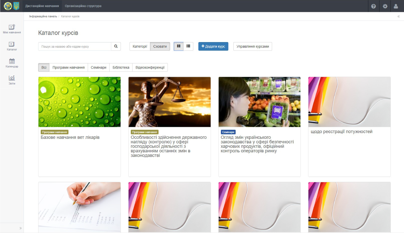
Task: Open Каталог in the sidebar
Action: pyautogui.click(x=12, y=46)
